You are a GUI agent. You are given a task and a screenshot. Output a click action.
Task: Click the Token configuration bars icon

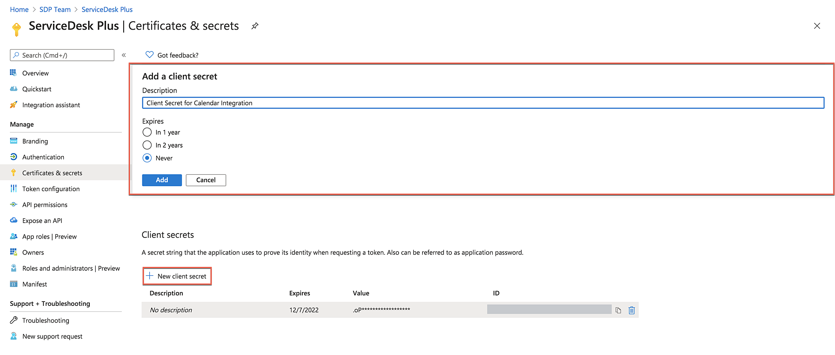tap(13, 189)
